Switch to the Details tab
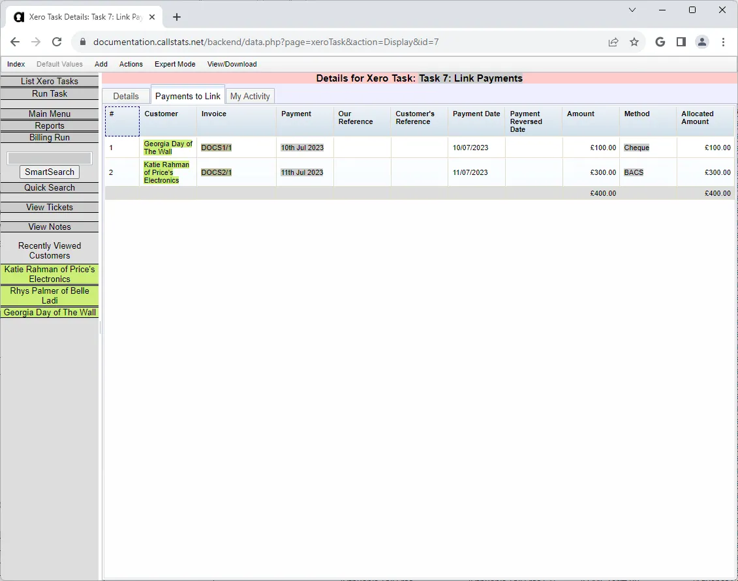This screenshot has width=738, height=581. click(x=126, y=96)
